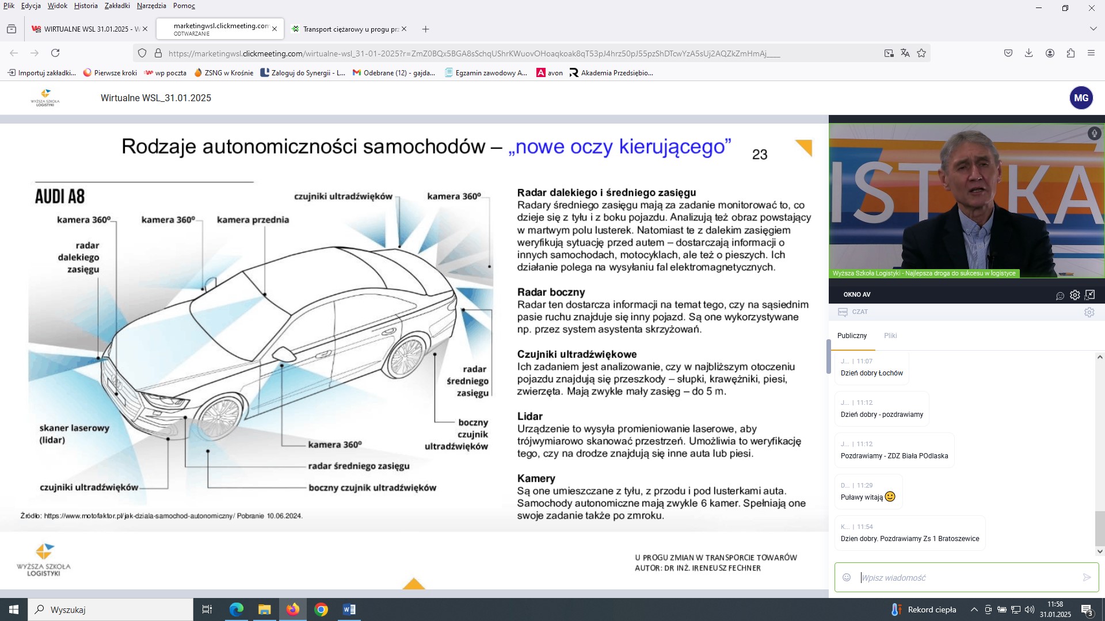Open Microsoft Edge from the taskbar

(x=236, y=609)
